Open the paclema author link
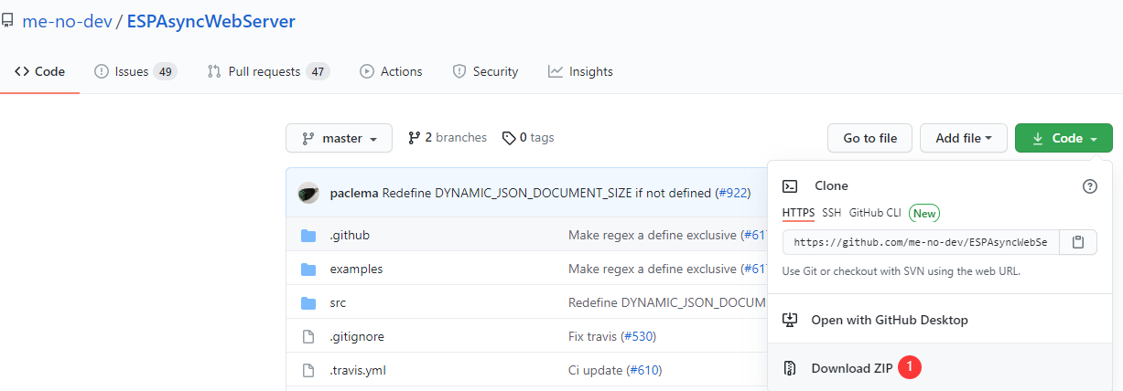Image resolution: width=1123 pixels, height=391 pixels. pyautogui.click(x=353, y=193)
